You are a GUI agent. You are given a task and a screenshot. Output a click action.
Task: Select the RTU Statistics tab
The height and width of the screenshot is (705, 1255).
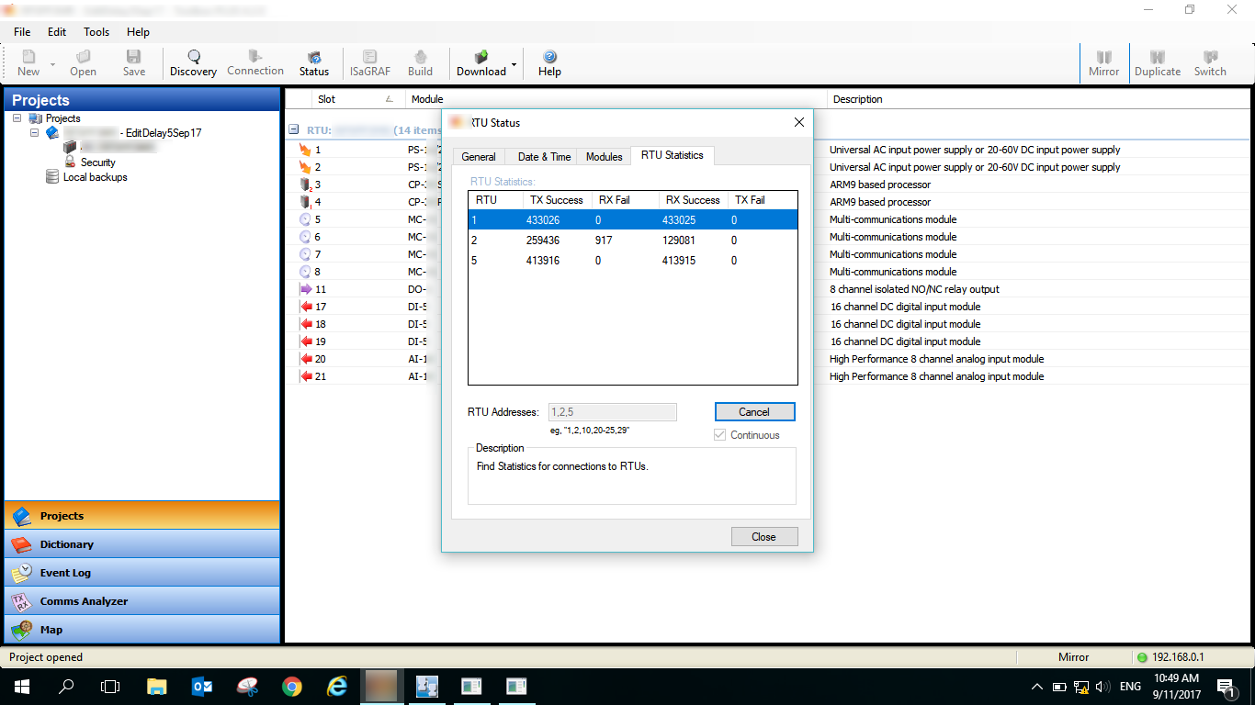tap(672, 155)
